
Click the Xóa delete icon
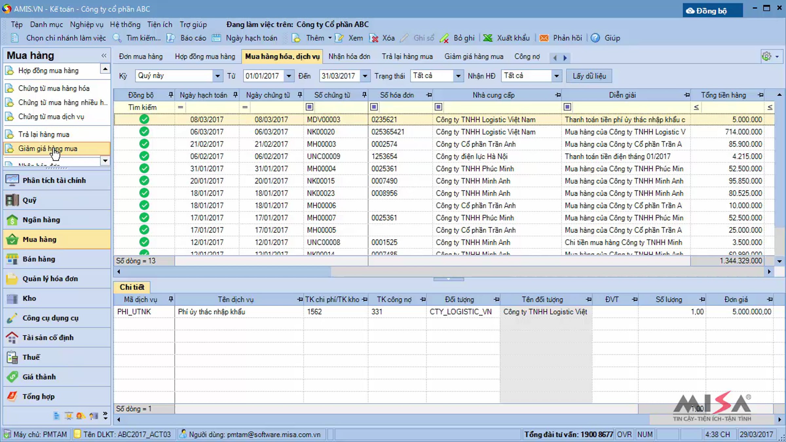pos(374,38)
